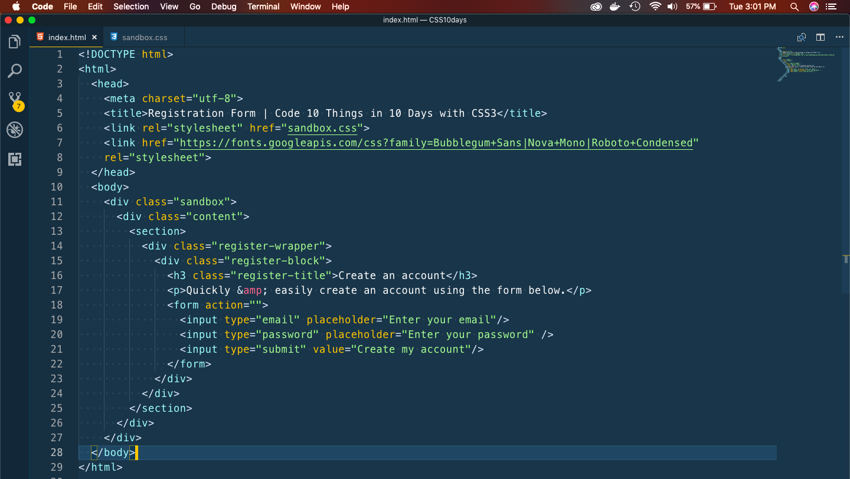The width and height of the screenshot is (850, 479).
Task: Click the closing </head> tag
Action: pos(113,172)
